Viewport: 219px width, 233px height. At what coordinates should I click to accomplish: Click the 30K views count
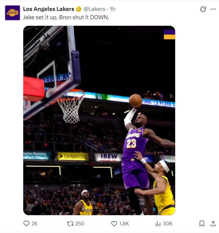[167, 224]
